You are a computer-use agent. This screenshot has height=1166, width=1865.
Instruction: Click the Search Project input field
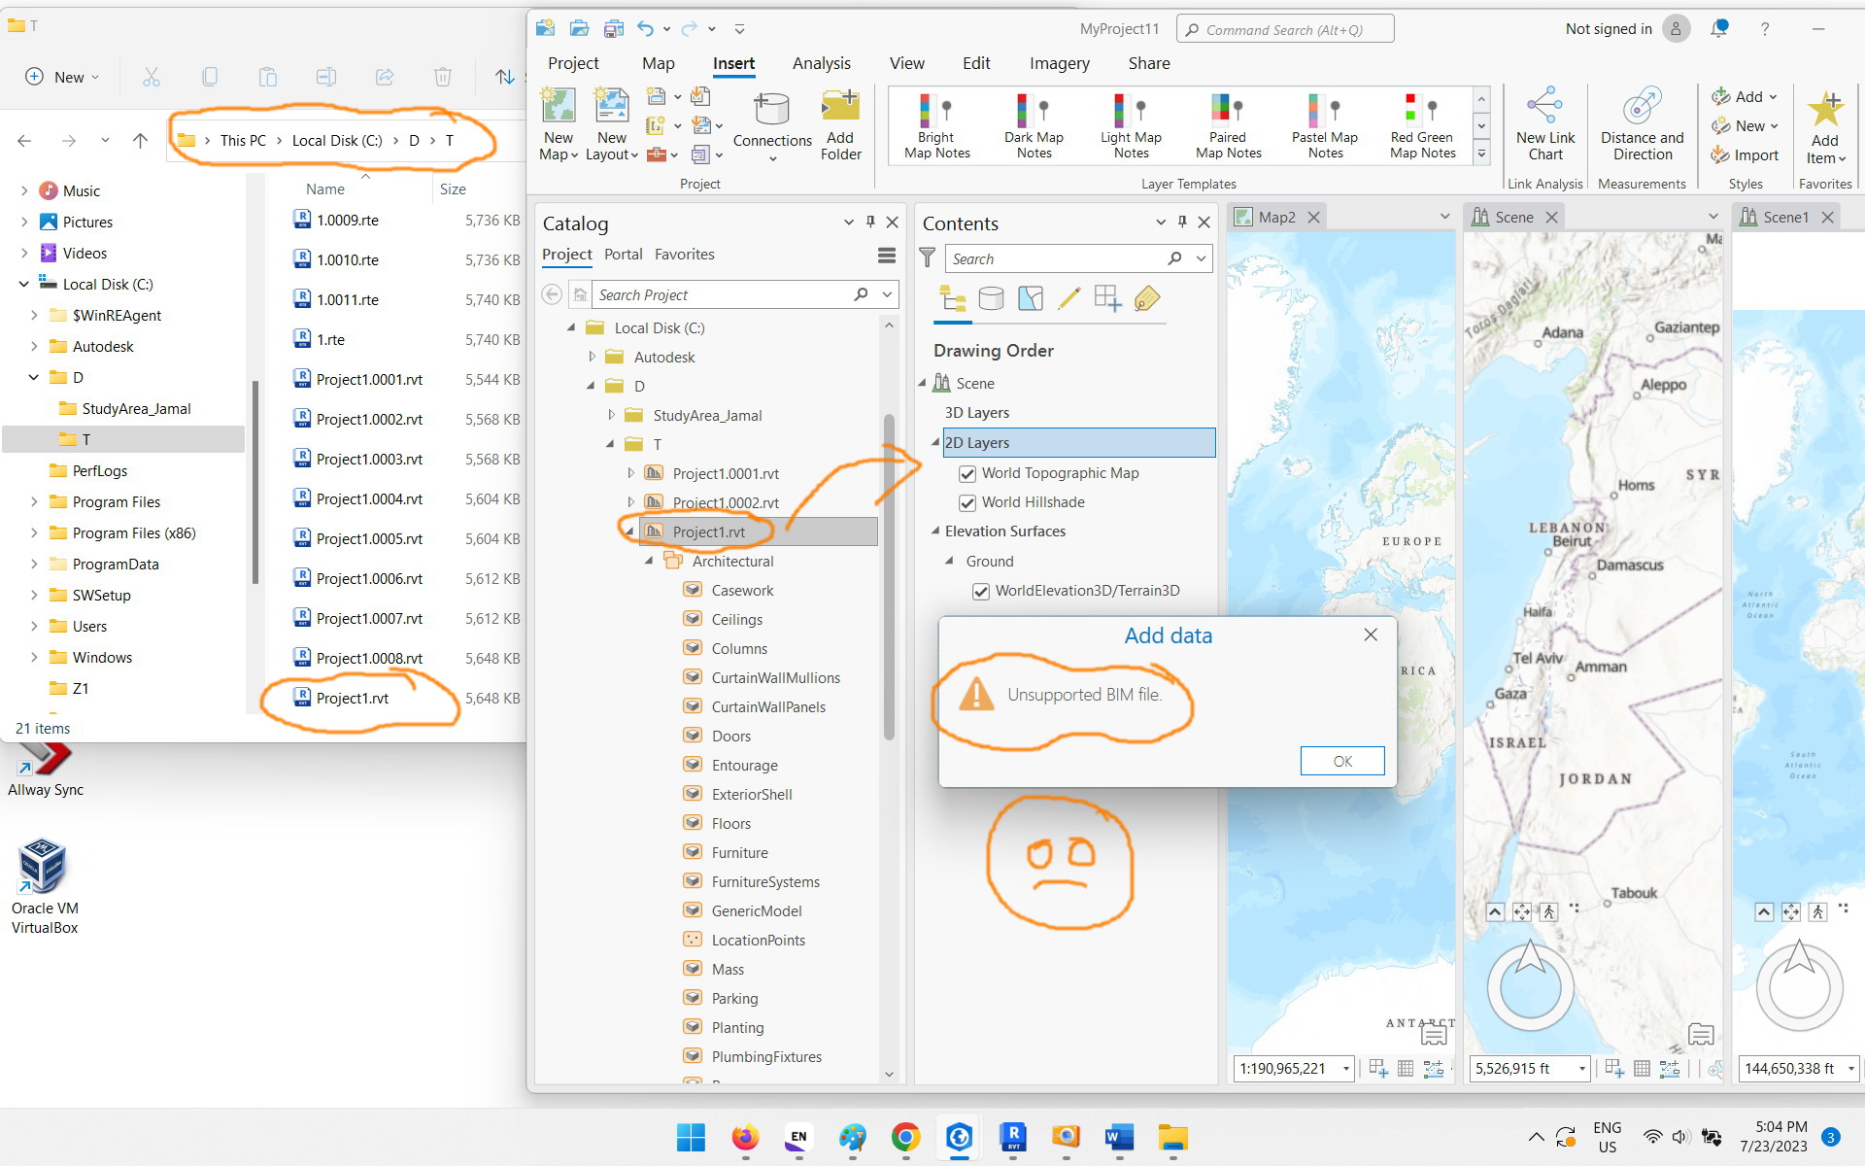pos(719,295)
